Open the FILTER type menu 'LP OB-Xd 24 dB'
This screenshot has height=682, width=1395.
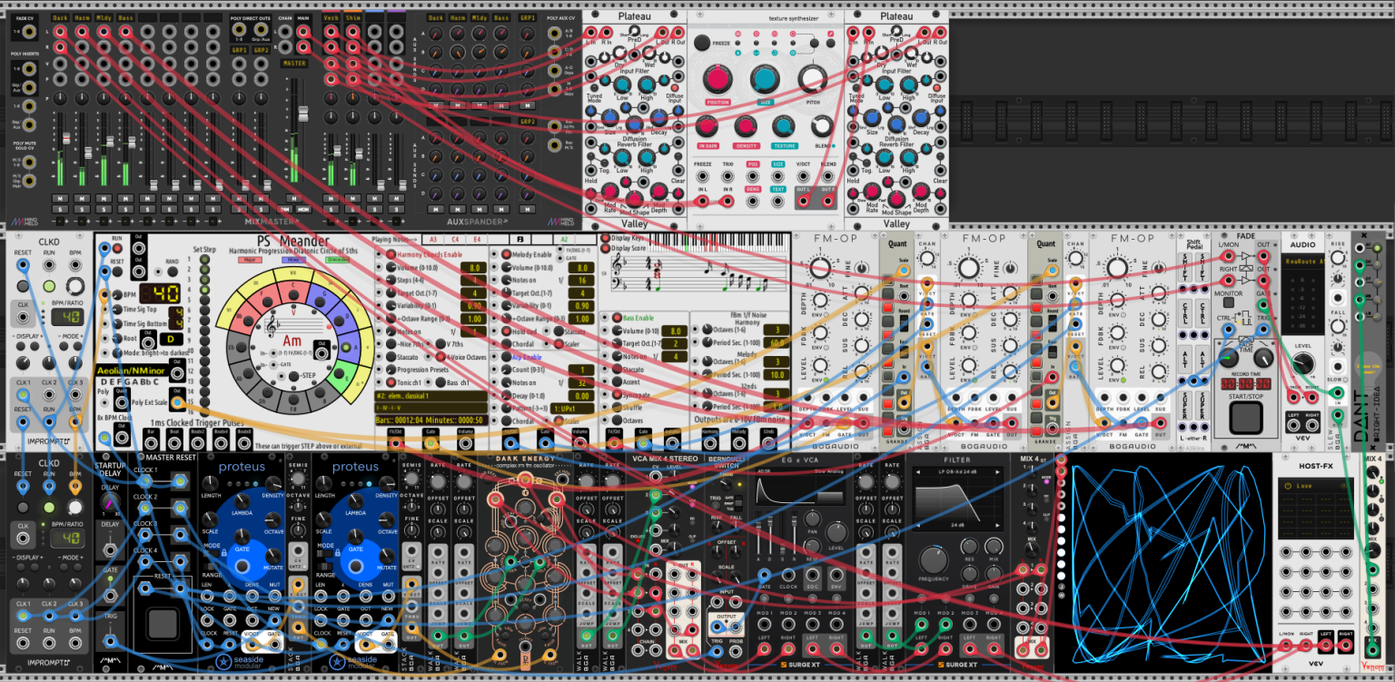(957, 472)
